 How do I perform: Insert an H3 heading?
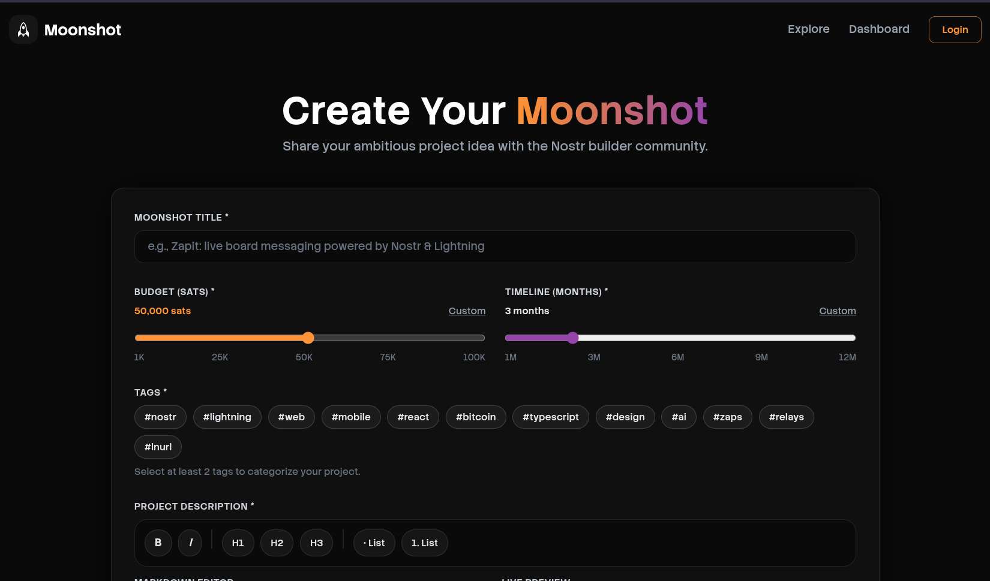coord(316,543)
